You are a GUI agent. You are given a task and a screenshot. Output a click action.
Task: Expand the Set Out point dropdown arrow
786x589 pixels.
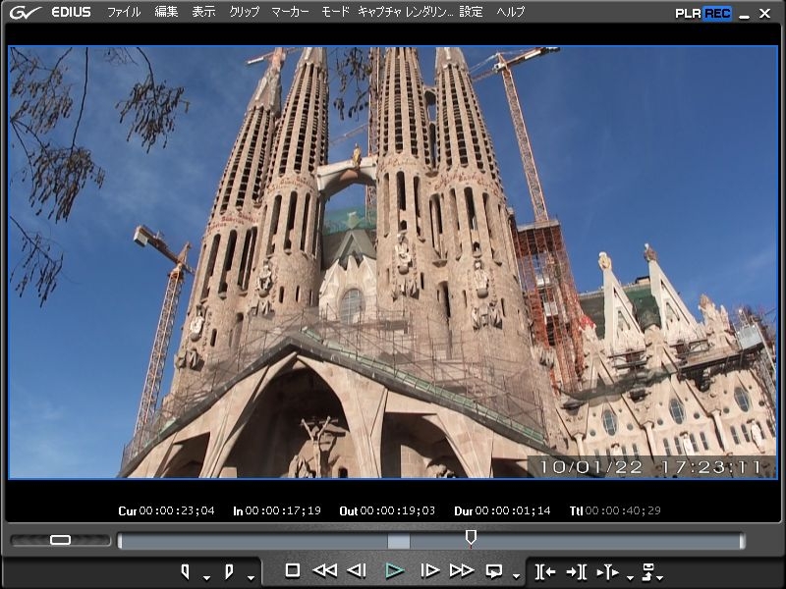coord(251,577)
